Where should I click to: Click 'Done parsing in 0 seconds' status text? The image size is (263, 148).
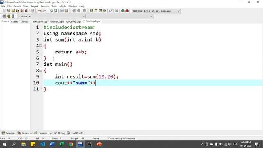click(122, 139)
